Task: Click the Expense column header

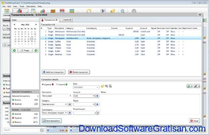Action: [x=129, y=28]
